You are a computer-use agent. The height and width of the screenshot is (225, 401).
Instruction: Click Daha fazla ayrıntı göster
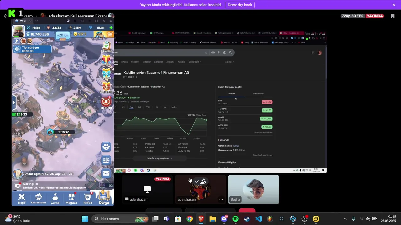click(x=159, y=158)
